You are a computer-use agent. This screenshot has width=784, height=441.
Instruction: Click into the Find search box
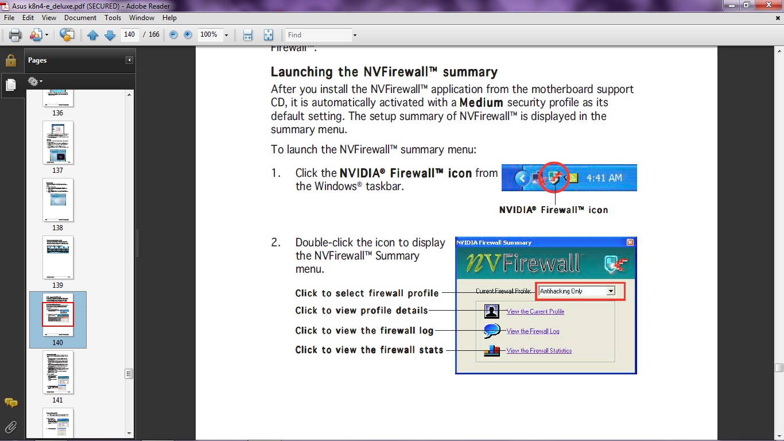click(x=319, y=35)
